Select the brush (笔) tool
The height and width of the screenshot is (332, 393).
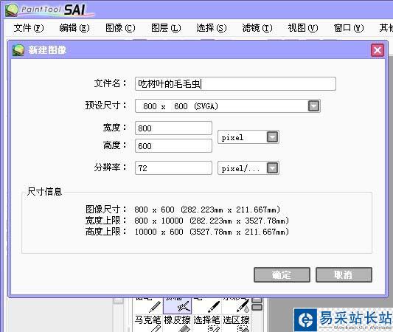pos(206,306)
